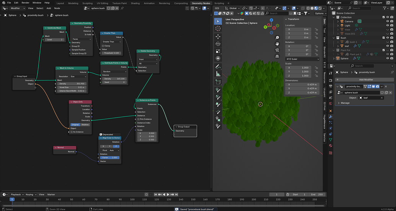396x211 pixels.
Task: Open the Output properties tab icon
Action: pos(331,86)
